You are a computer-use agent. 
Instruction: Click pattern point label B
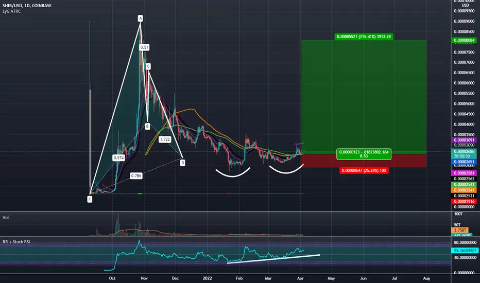pyautogui.click(x=147, y=127)
